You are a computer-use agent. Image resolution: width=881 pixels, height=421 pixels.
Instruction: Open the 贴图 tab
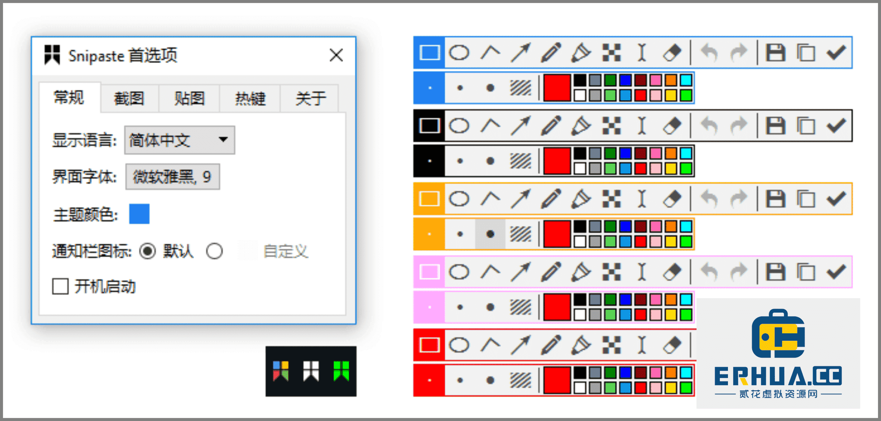189,99
